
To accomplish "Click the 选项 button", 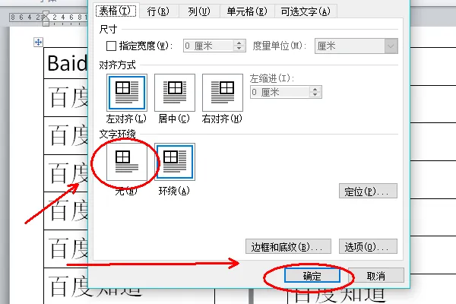I will (x=368, y=246).
